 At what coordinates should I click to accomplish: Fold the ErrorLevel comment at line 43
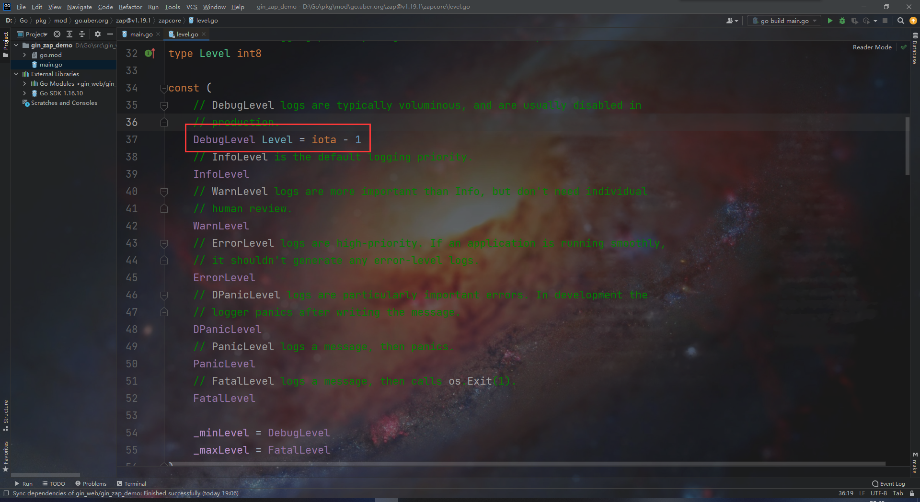(x=164, y=243)
